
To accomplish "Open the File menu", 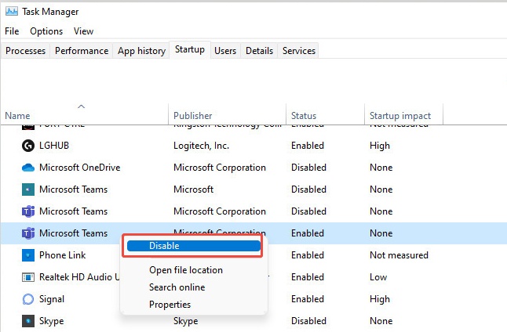I will click(12, 31).
